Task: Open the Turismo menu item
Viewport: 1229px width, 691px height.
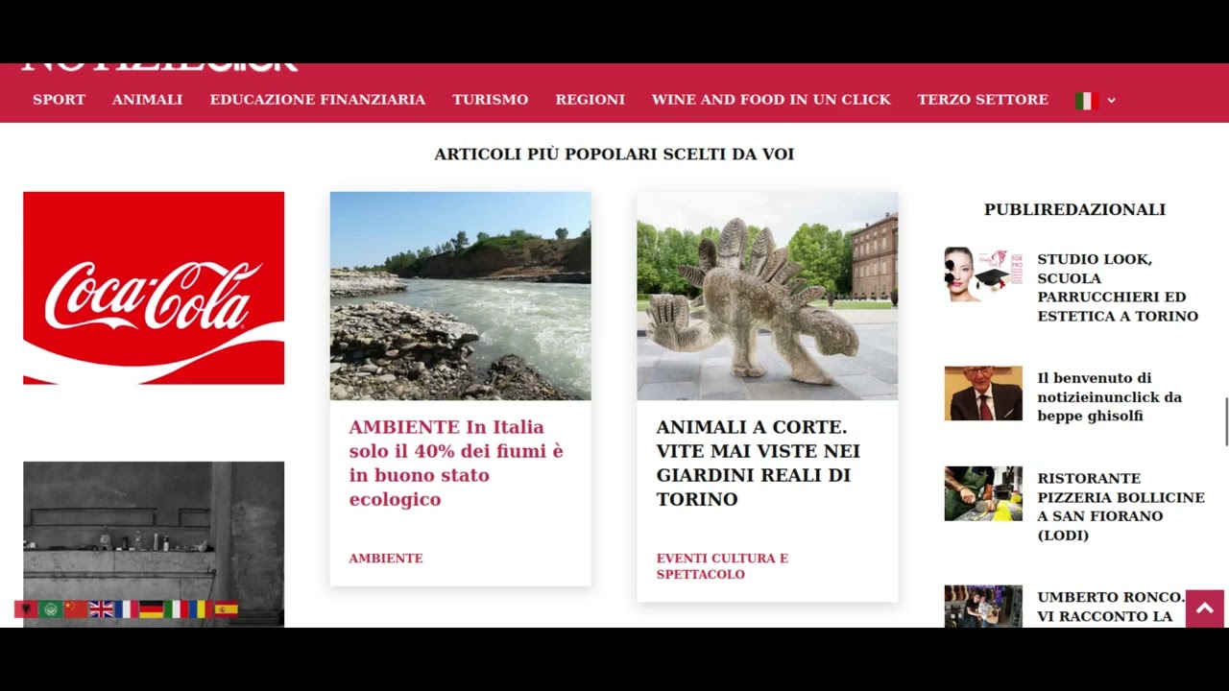Action: (x=491, y=100)
